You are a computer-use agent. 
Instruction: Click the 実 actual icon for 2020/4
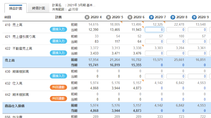coord(87,17)
